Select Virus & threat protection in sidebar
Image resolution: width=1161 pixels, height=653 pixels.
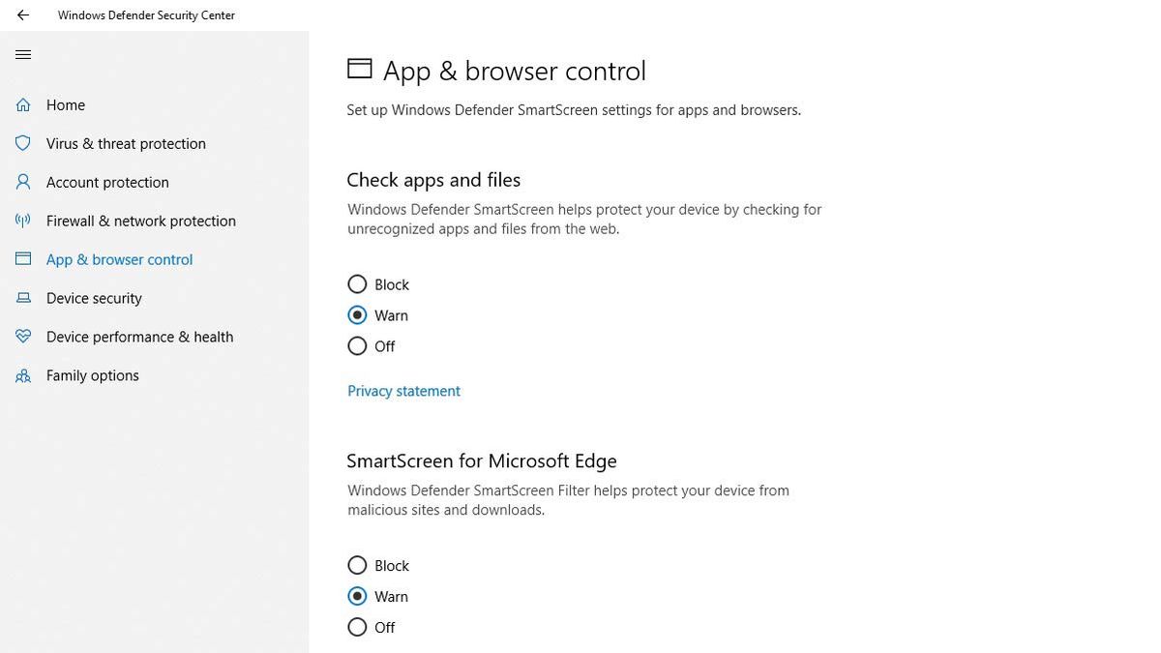pyautogui.click(x=126, y=143)
